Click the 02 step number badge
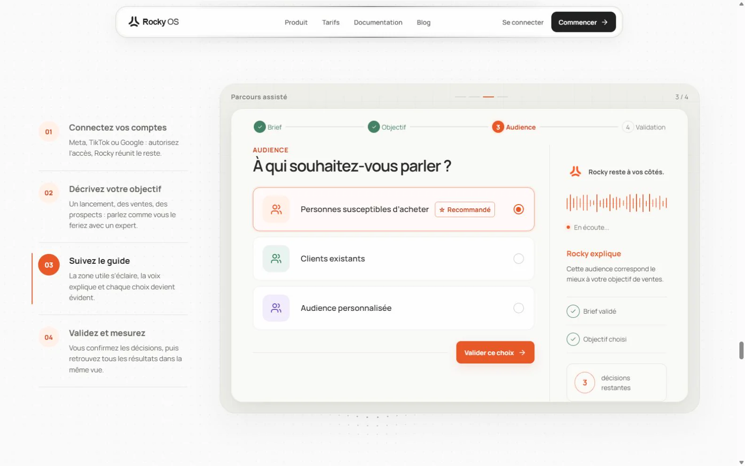 click(48, 193)
